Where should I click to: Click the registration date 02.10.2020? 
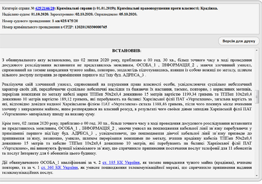(x=84, y=14)
